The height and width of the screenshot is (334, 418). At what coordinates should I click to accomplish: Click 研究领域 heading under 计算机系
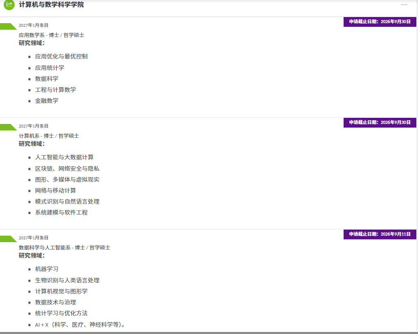click(32, 144)
